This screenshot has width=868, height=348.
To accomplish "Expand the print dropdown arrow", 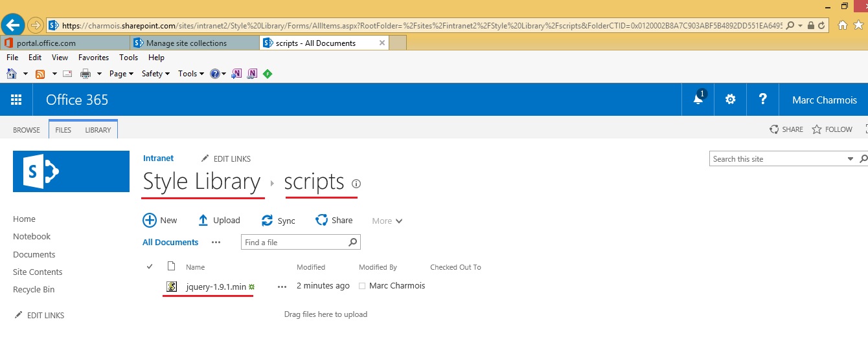I will [99, 74].
